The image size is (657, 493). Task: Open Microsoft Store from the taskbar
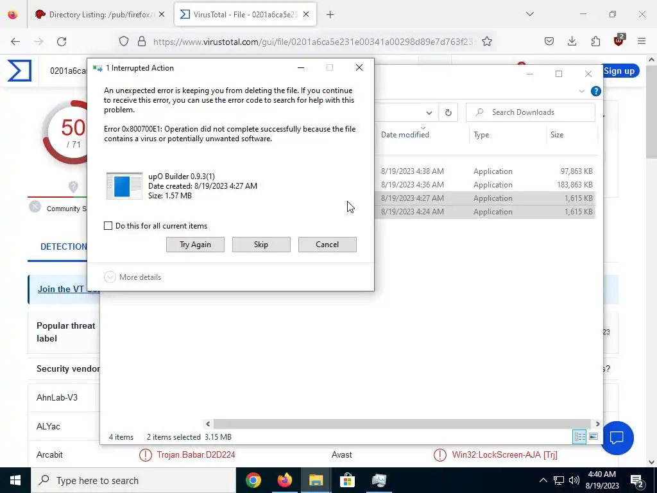pos(347,480)
